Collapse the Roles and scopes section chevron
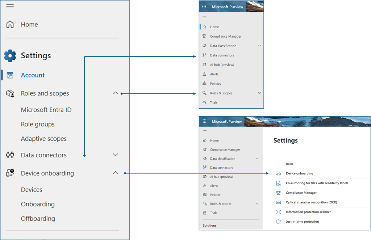Screen dimensions: 371x240 (x=116, y=93)
